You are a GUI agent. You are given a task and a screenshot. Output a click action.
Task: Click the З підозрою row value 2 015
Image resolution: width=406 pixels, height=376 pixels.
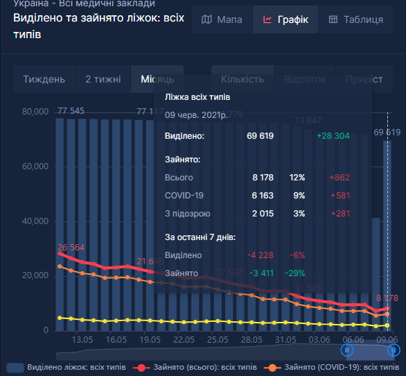[263, 214]
